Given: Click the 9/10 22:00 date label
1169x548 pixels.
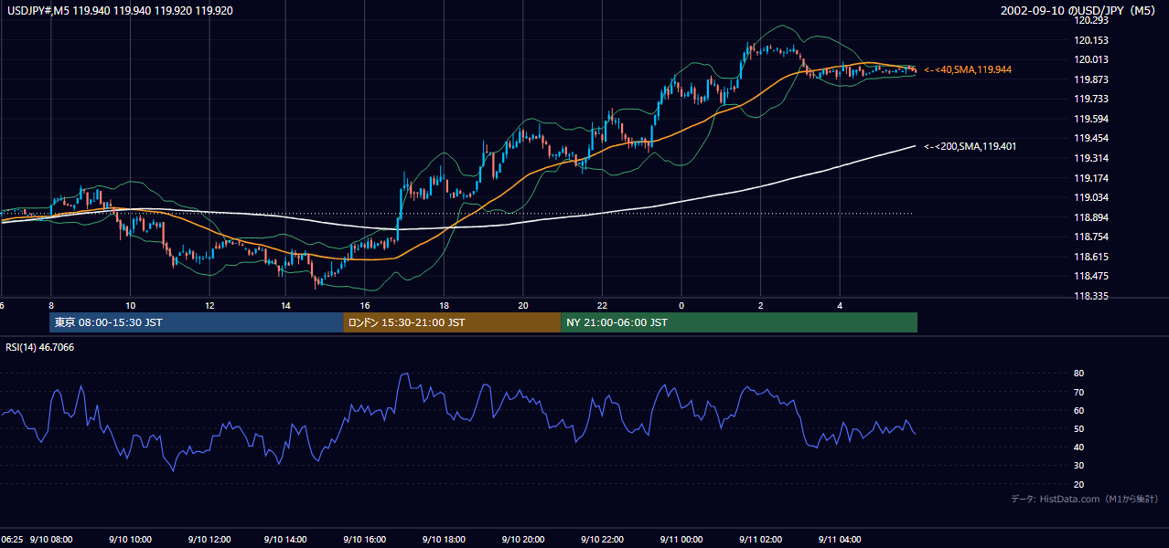Looking at the screenshot, I should coord(603,539).
